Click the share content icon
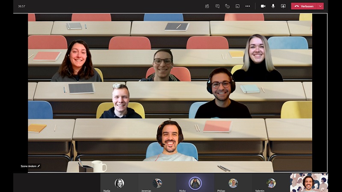The width and height of the screenshot is (342, 192). pyautogui.click(x=283, y=6)
